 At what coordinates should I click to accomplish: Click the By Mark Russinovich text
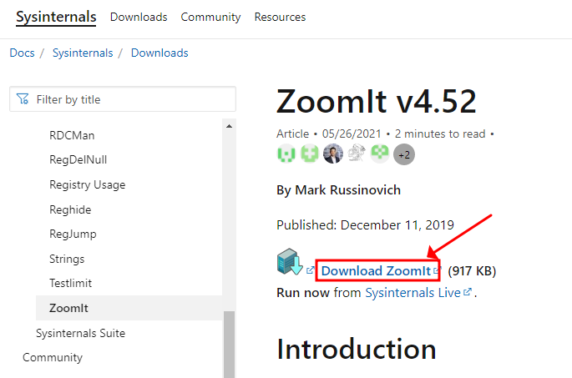pyautogui.click(x=338, y=190)
